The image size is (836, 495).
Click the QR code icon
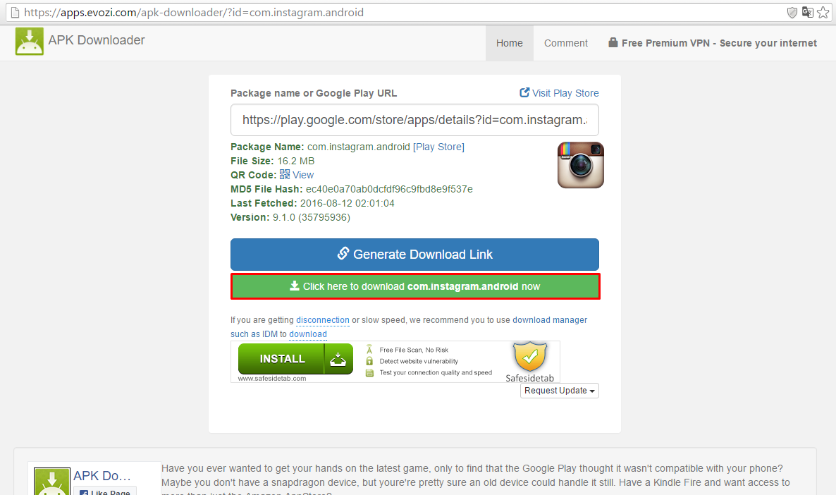[x=285, y=174]
